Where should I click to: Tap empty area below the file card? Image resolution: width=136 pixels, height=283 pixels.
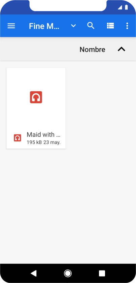click(x=68, y=206)
